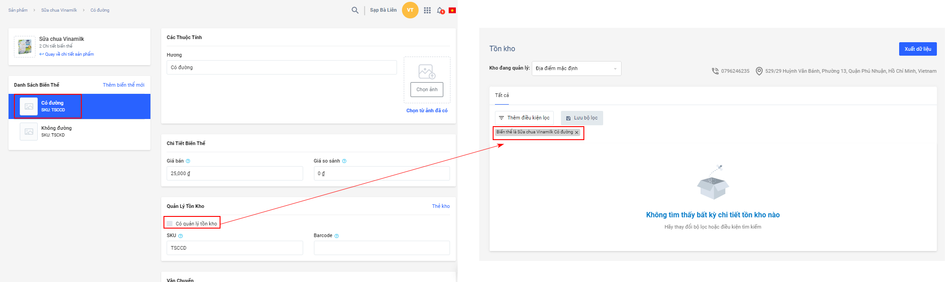Click the Lưu bộ lọc button
Viewport: 949px width, 282px height.
[582, 118]
